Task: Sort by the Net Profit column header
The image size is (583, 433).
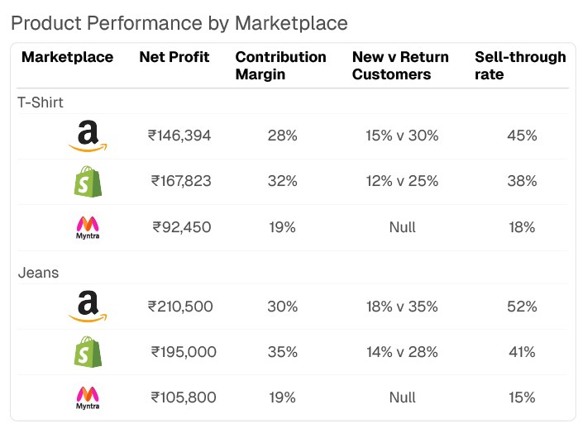Action: [x=174, y=57]
